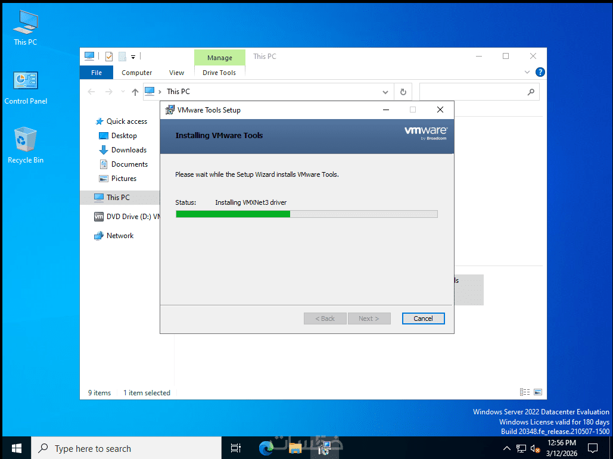Open recent locations dropdown arrow

point(123,92)
